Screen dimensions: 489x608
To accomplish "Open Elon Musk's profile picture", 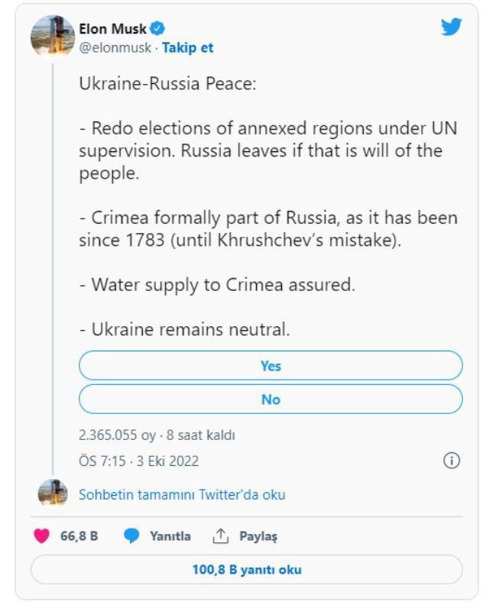I will tap(52, 35).
